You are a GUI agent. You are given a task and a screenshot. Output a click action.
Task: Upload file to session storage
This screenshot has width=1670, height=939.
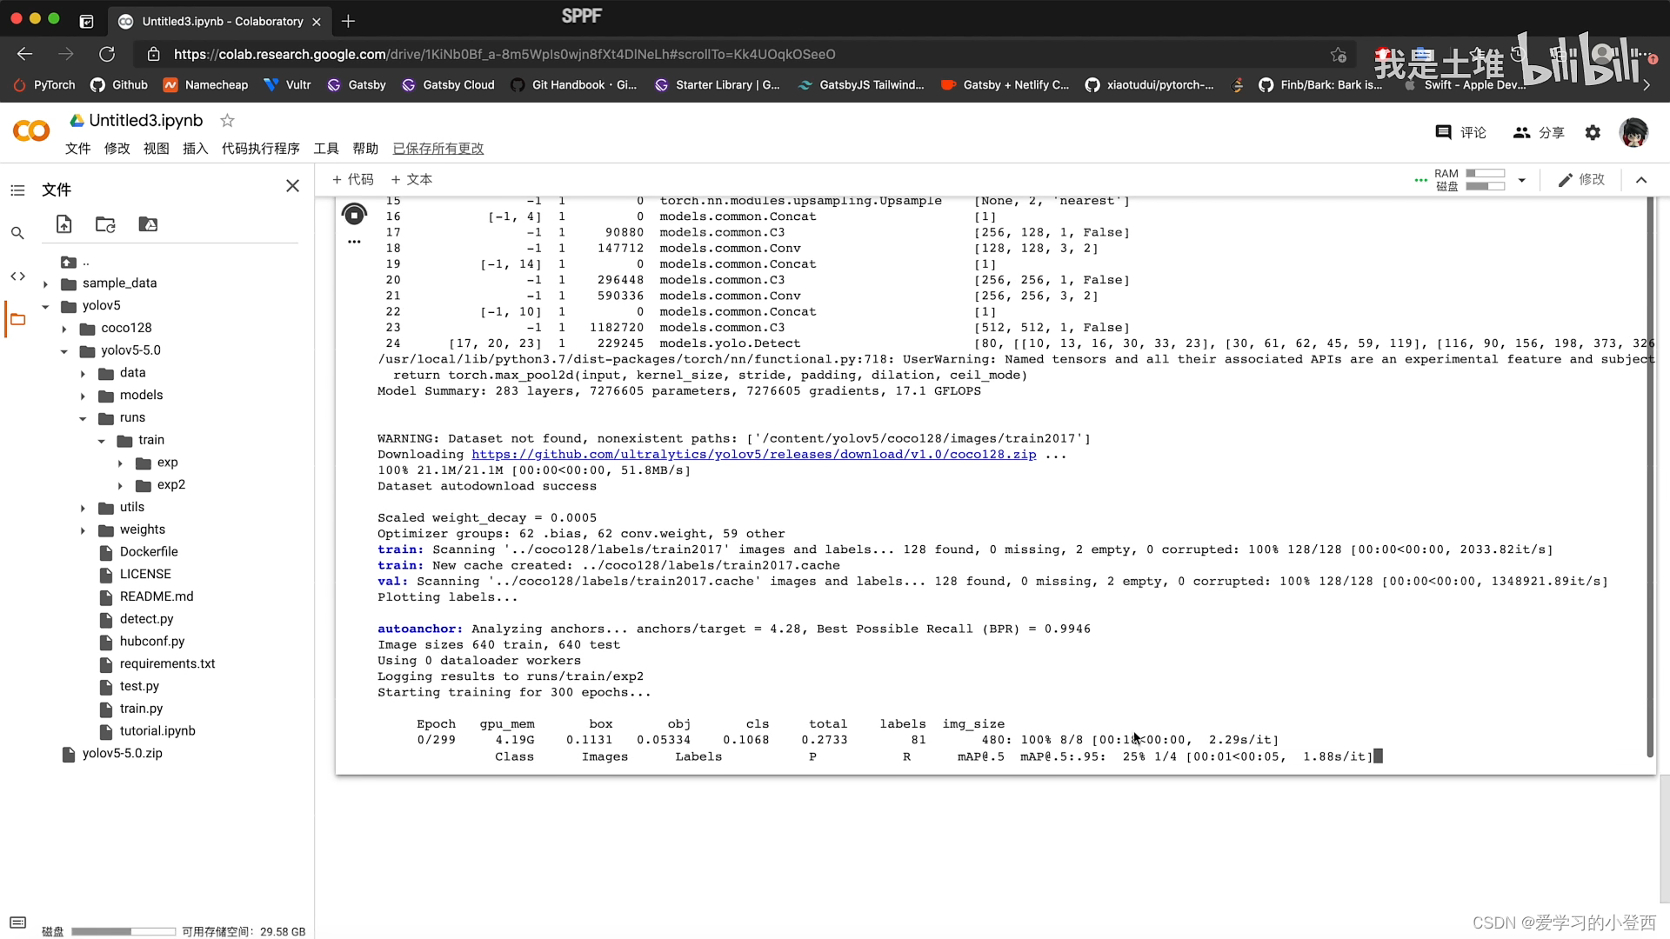tap(64, 224)
